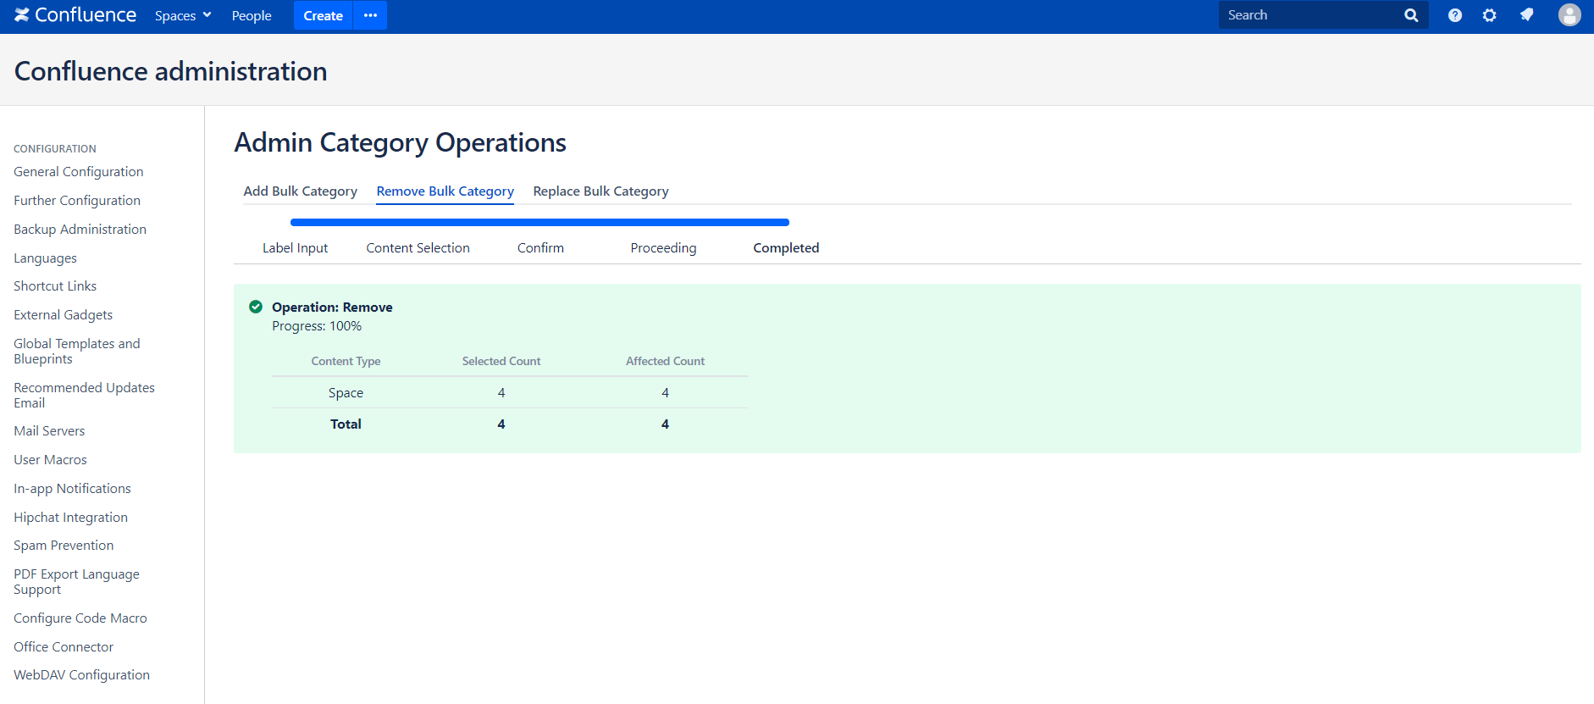The width and height of the screenshot is (1594, 704).
Task: Click the CONFIGURATION sidebar heading
Action: point(55,149)
